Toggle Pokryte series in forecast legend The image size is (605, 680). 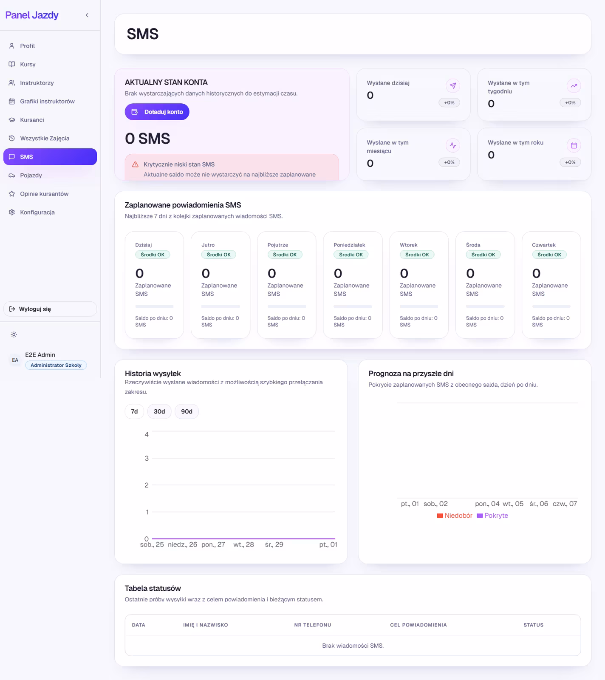coord(492,516)
